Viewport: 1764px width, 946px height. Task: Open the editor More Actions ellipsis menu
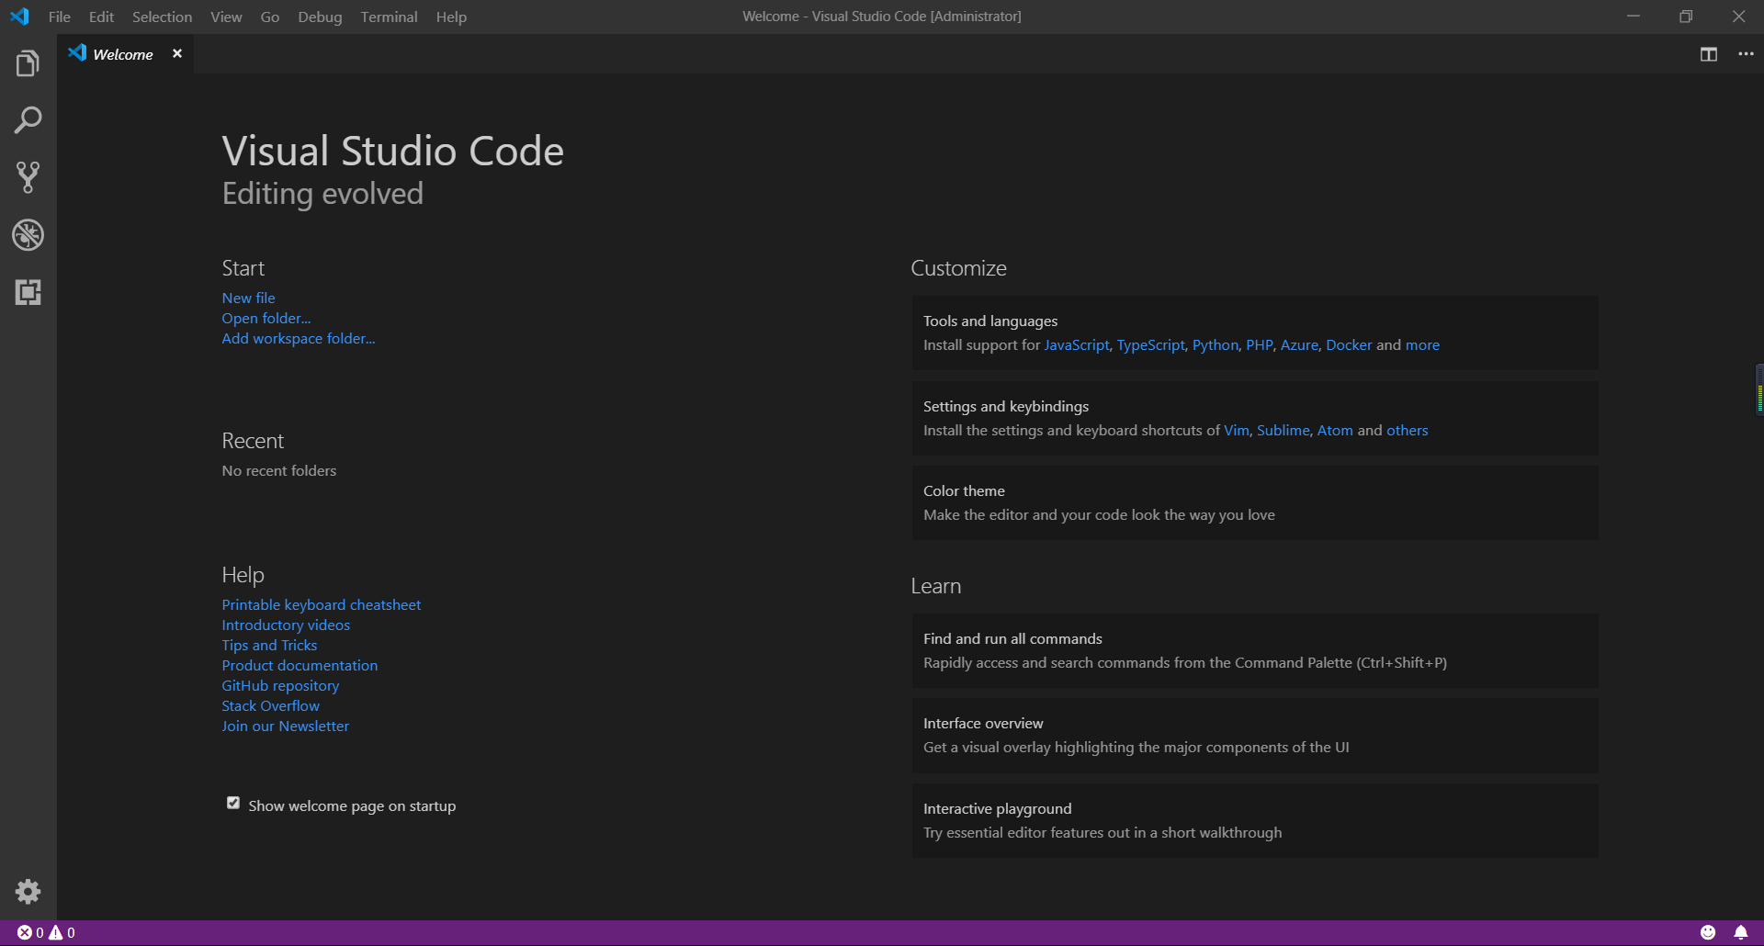1746,54
